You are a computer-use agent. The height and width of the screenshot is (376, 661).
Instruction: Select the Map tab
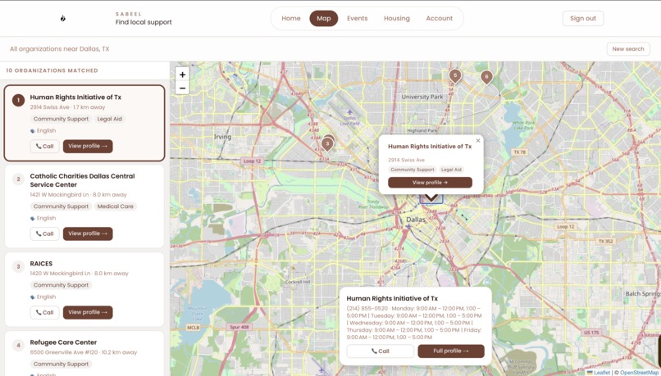324,19
